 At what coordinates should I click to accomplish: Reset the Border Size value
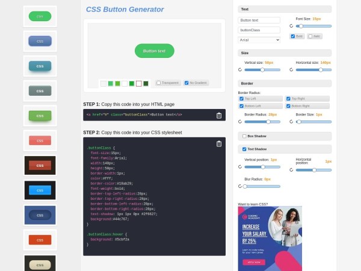tap(292, 122)
